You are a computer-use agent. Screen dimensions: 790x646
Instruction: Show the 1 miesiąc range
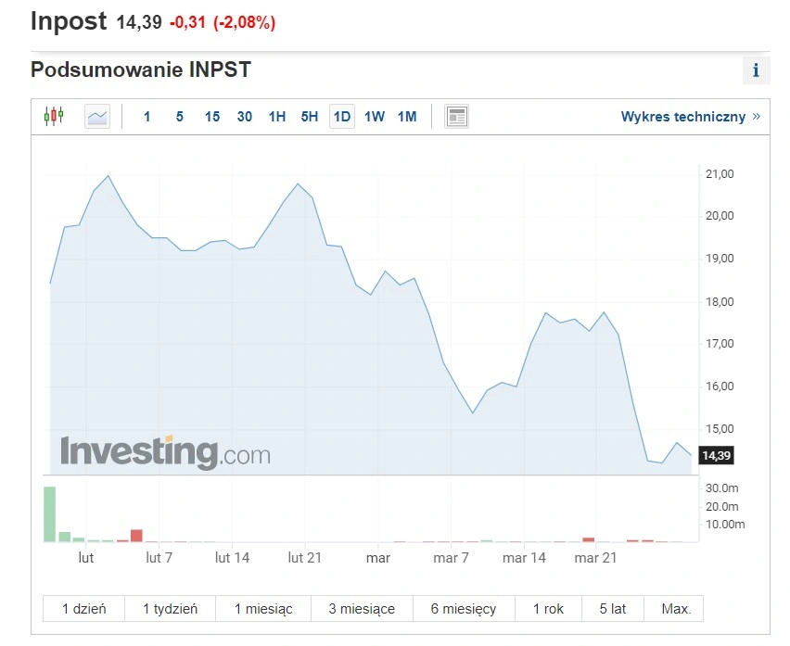coord(263,608)
